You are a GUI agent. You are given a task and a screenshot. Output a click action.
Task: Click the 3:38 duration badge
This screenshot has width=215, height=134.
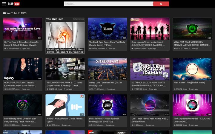click(x=209, y=115)
